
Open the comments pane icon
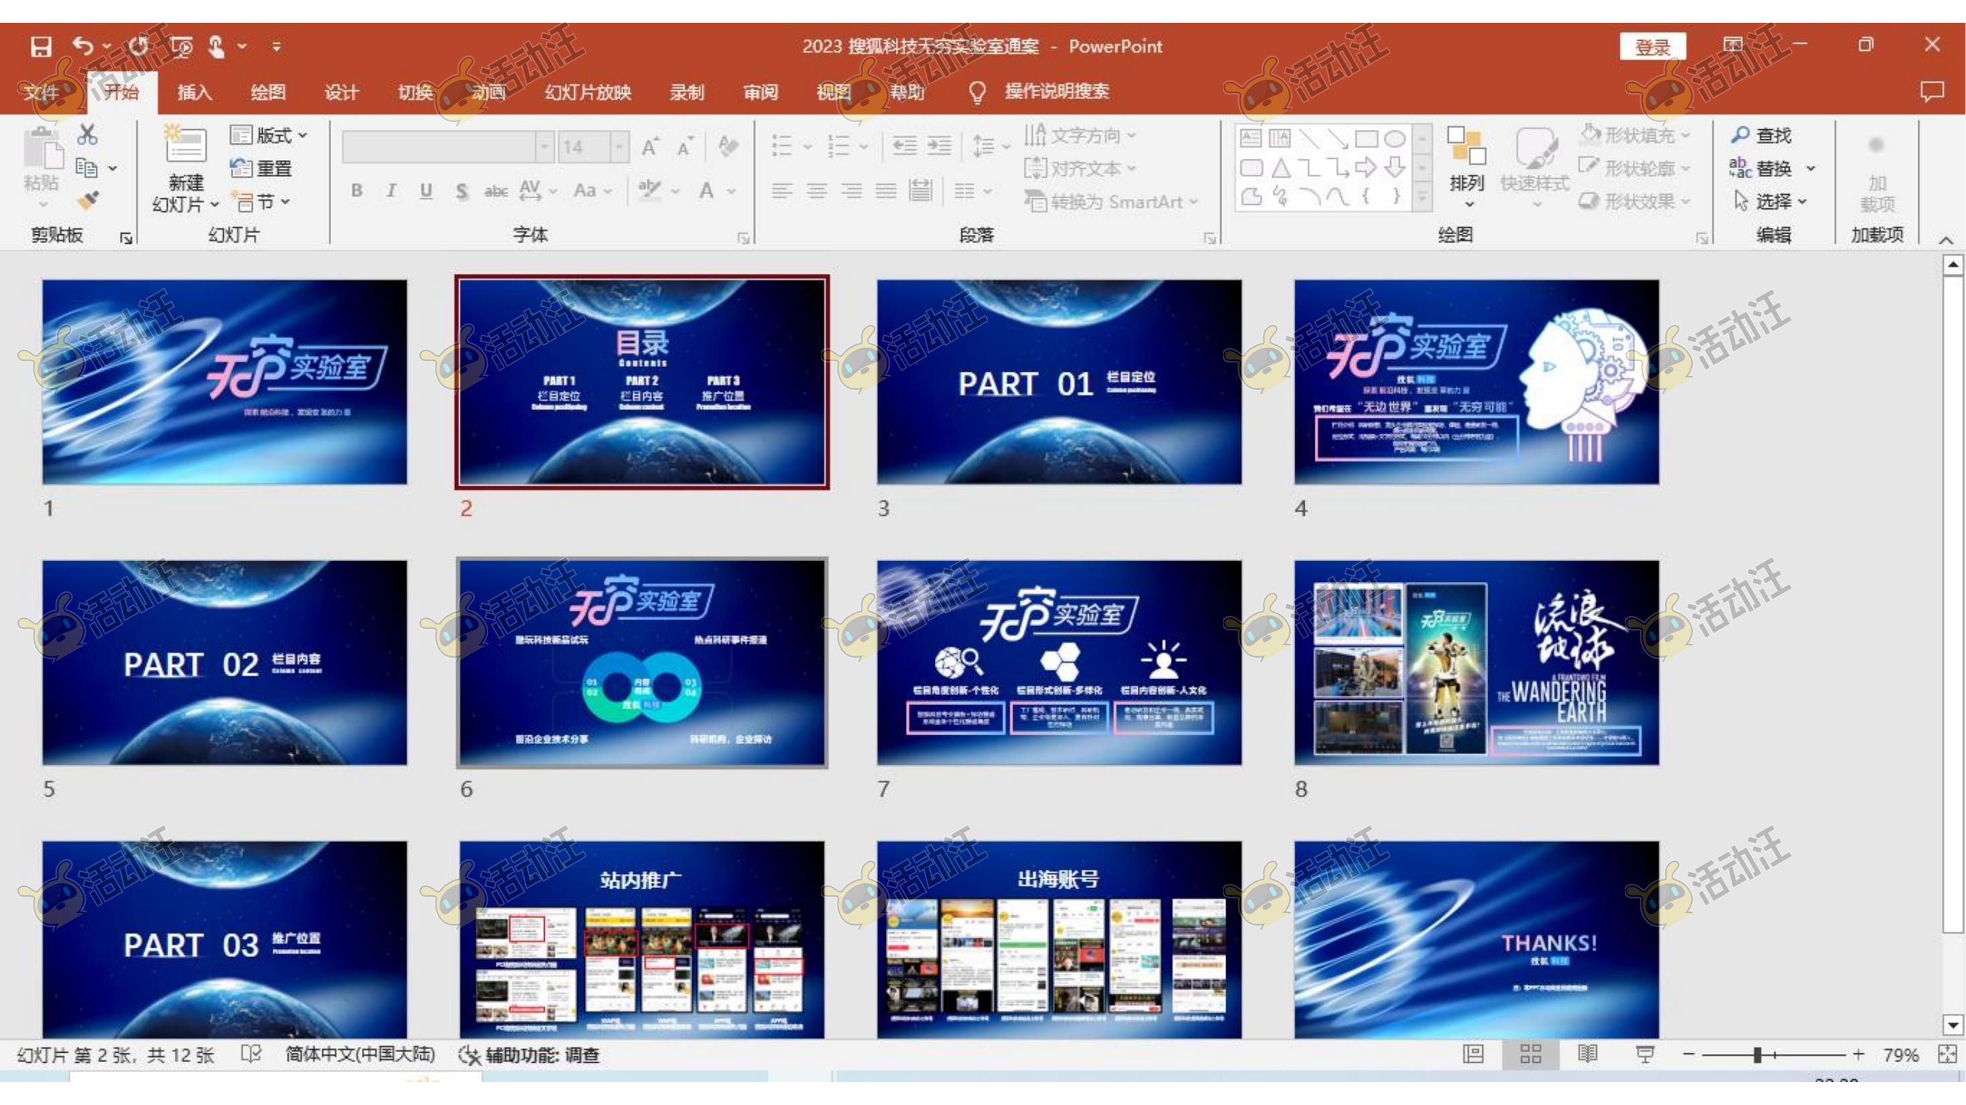point(1932,92)
